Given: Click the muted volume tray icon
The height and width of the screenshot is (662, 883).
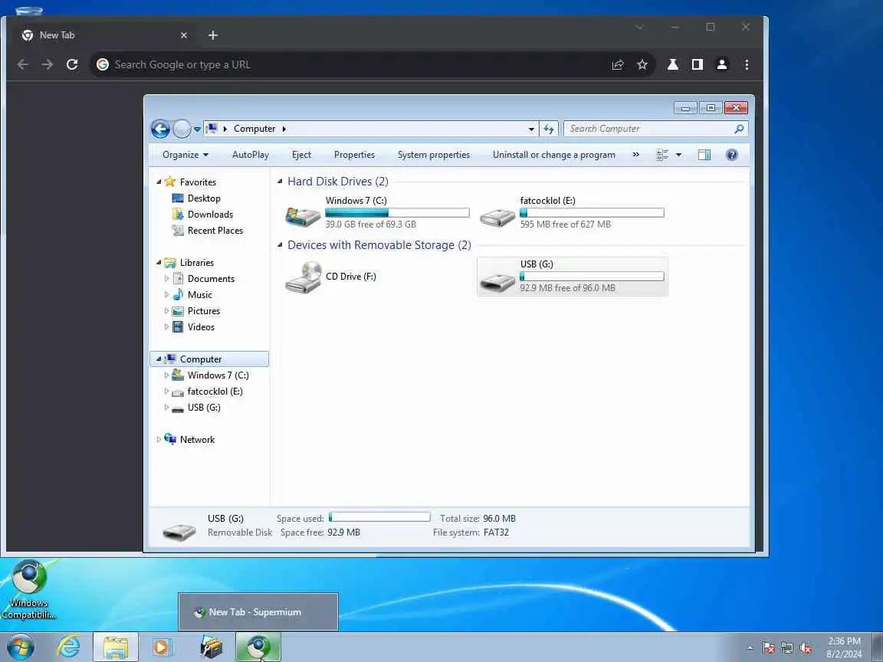Looking at the screenshot, I should click(806, 648).
